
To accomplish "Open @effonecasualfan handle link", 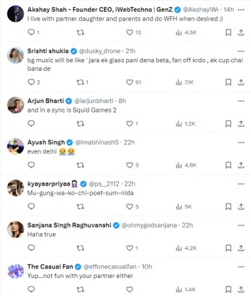I will [x=110, y=267].
